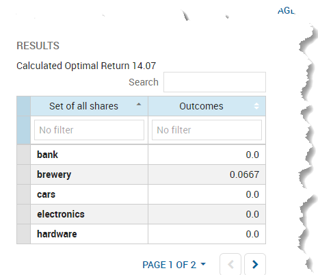
Task: Select the cars row
Action: click(141, 194)
